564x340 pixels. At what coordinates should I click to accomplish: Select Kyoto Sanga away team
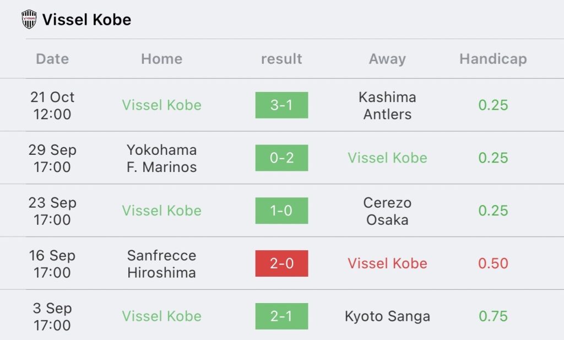click(x=387, y=316)
